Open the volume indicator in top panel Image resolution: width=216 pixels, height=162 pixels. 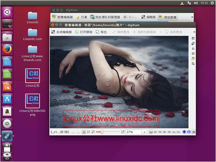(196, 3)
